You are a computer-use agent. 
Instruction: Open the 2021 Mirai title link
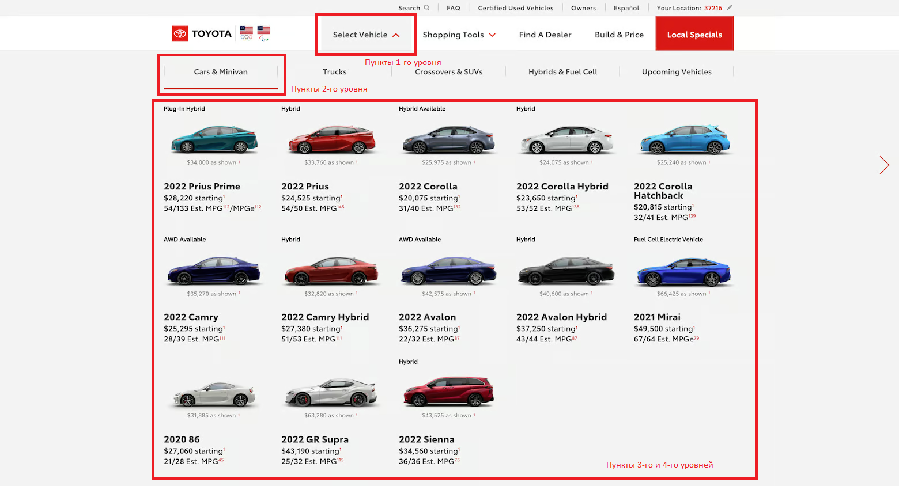coord(657,317)
